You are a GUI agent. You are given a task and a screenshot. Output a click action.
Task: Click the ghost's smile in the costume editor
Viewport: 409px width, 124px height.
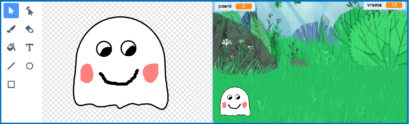tap(119, 78)
